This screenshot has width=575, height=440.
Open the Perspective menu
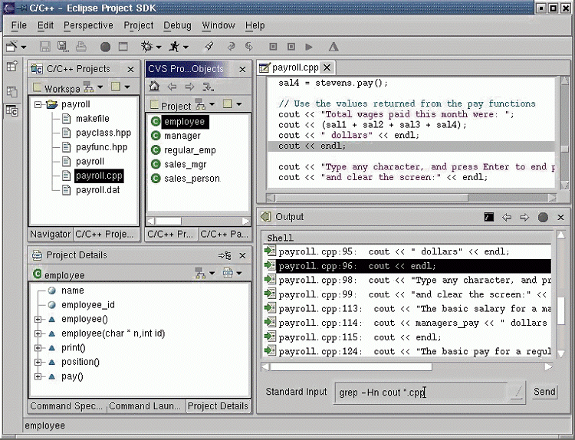click(88, 25)
